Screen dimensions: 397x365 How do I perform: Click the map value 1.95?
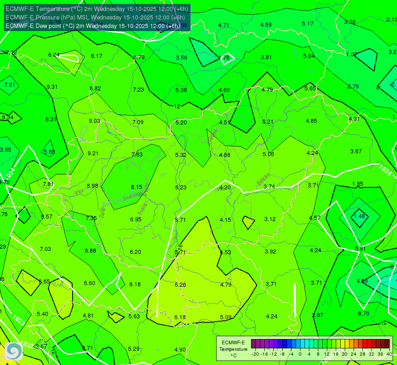pyautogui.click(x=358, y=184)
